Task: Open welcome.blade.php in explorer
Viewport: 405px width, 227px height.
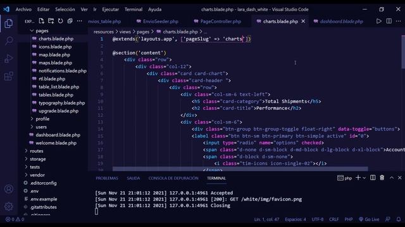Action: pos(56,143)
